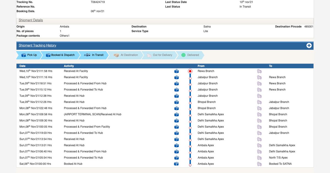The image size is (330, 173).
Task: Click the 'Booked At Hub' activity
Action: point(73,164)
